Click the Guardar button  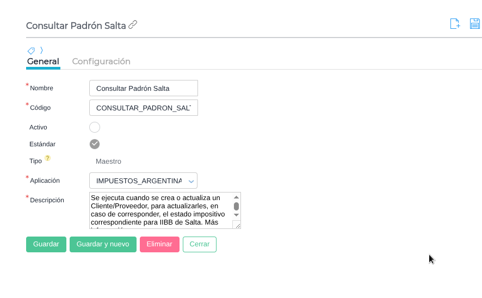click(x=46, y=244)
